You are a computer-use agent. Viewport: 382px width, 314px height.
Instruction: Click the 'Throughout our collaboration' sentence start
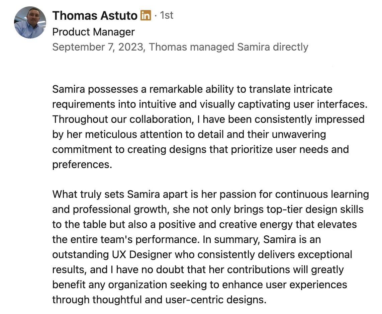pyautogui.click(x=123, y=120)
